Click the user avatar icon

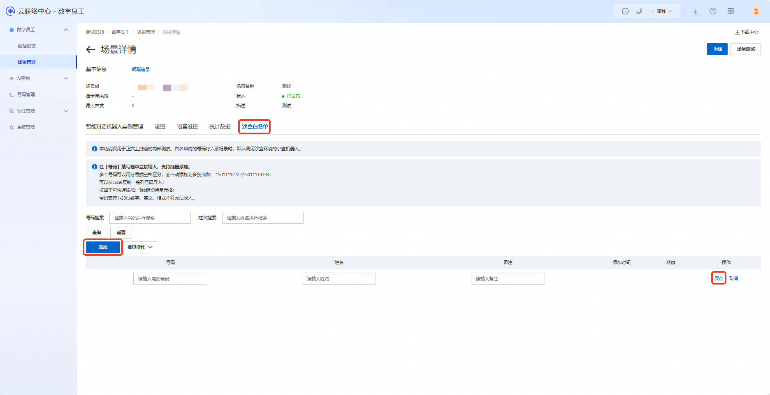(756, 11)
